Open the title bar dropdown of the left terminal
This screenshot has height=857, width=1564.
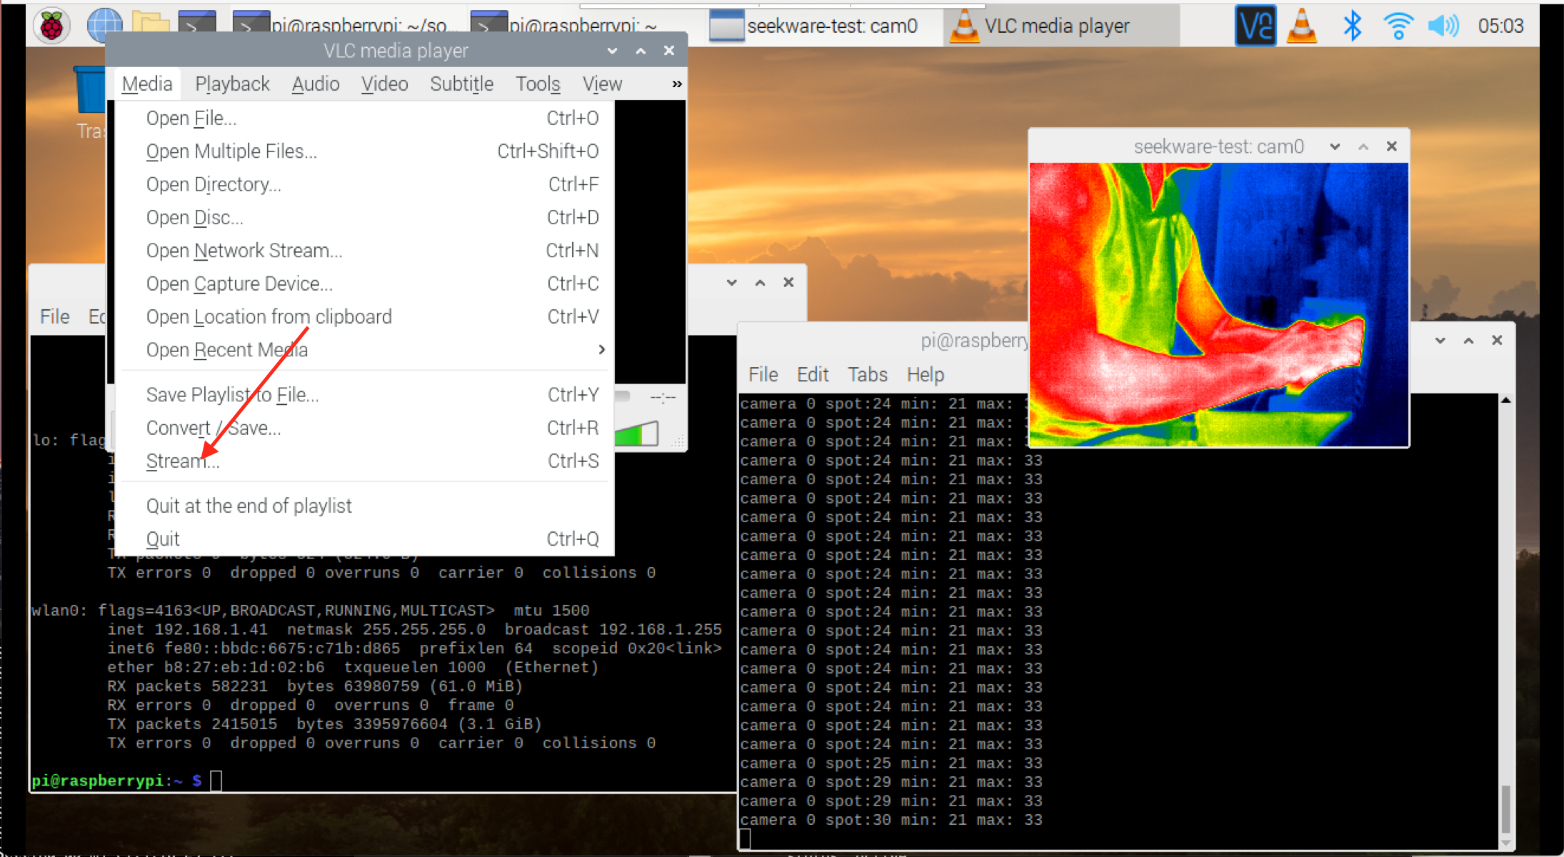point(731,283)
